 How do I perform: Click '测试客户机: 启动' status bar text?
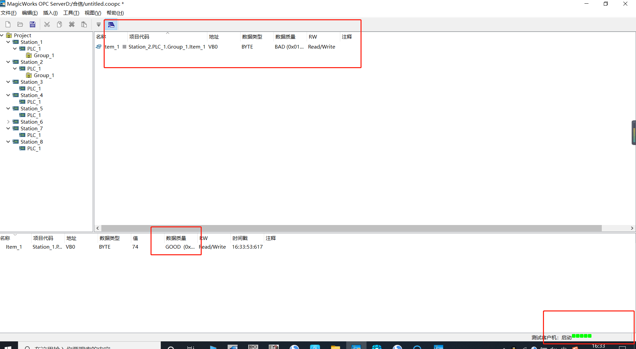pos(552,337)
